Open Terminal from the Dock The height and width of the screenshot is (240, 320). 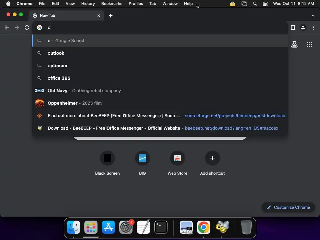tap(161, 227)
